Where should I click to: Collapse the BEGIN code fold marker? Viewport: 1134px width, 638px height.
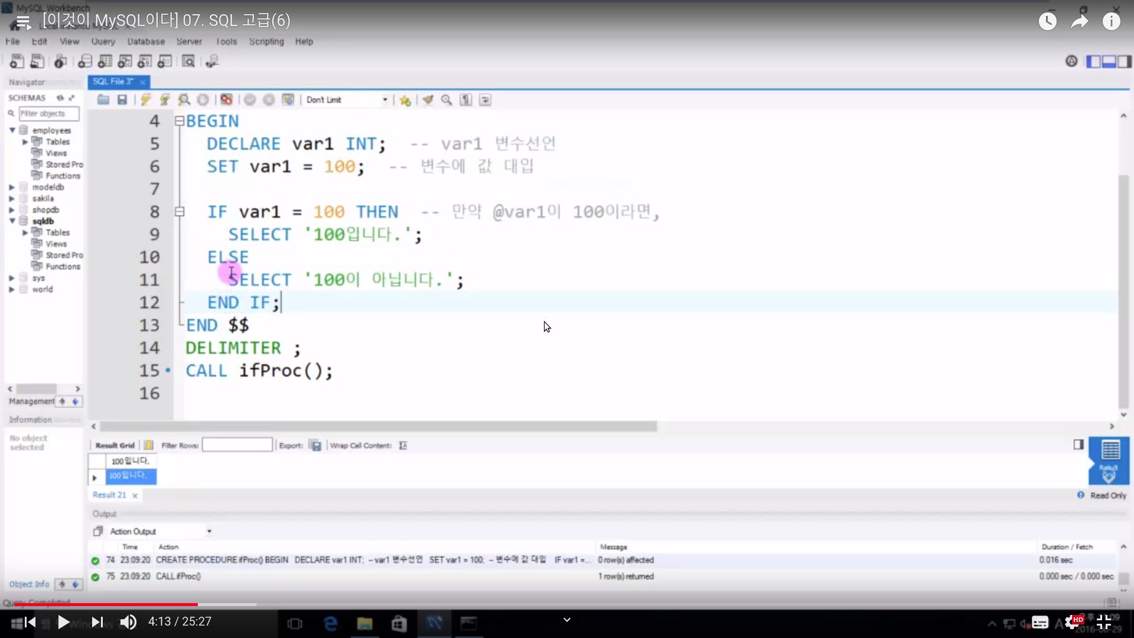click(x=180, y=121)
